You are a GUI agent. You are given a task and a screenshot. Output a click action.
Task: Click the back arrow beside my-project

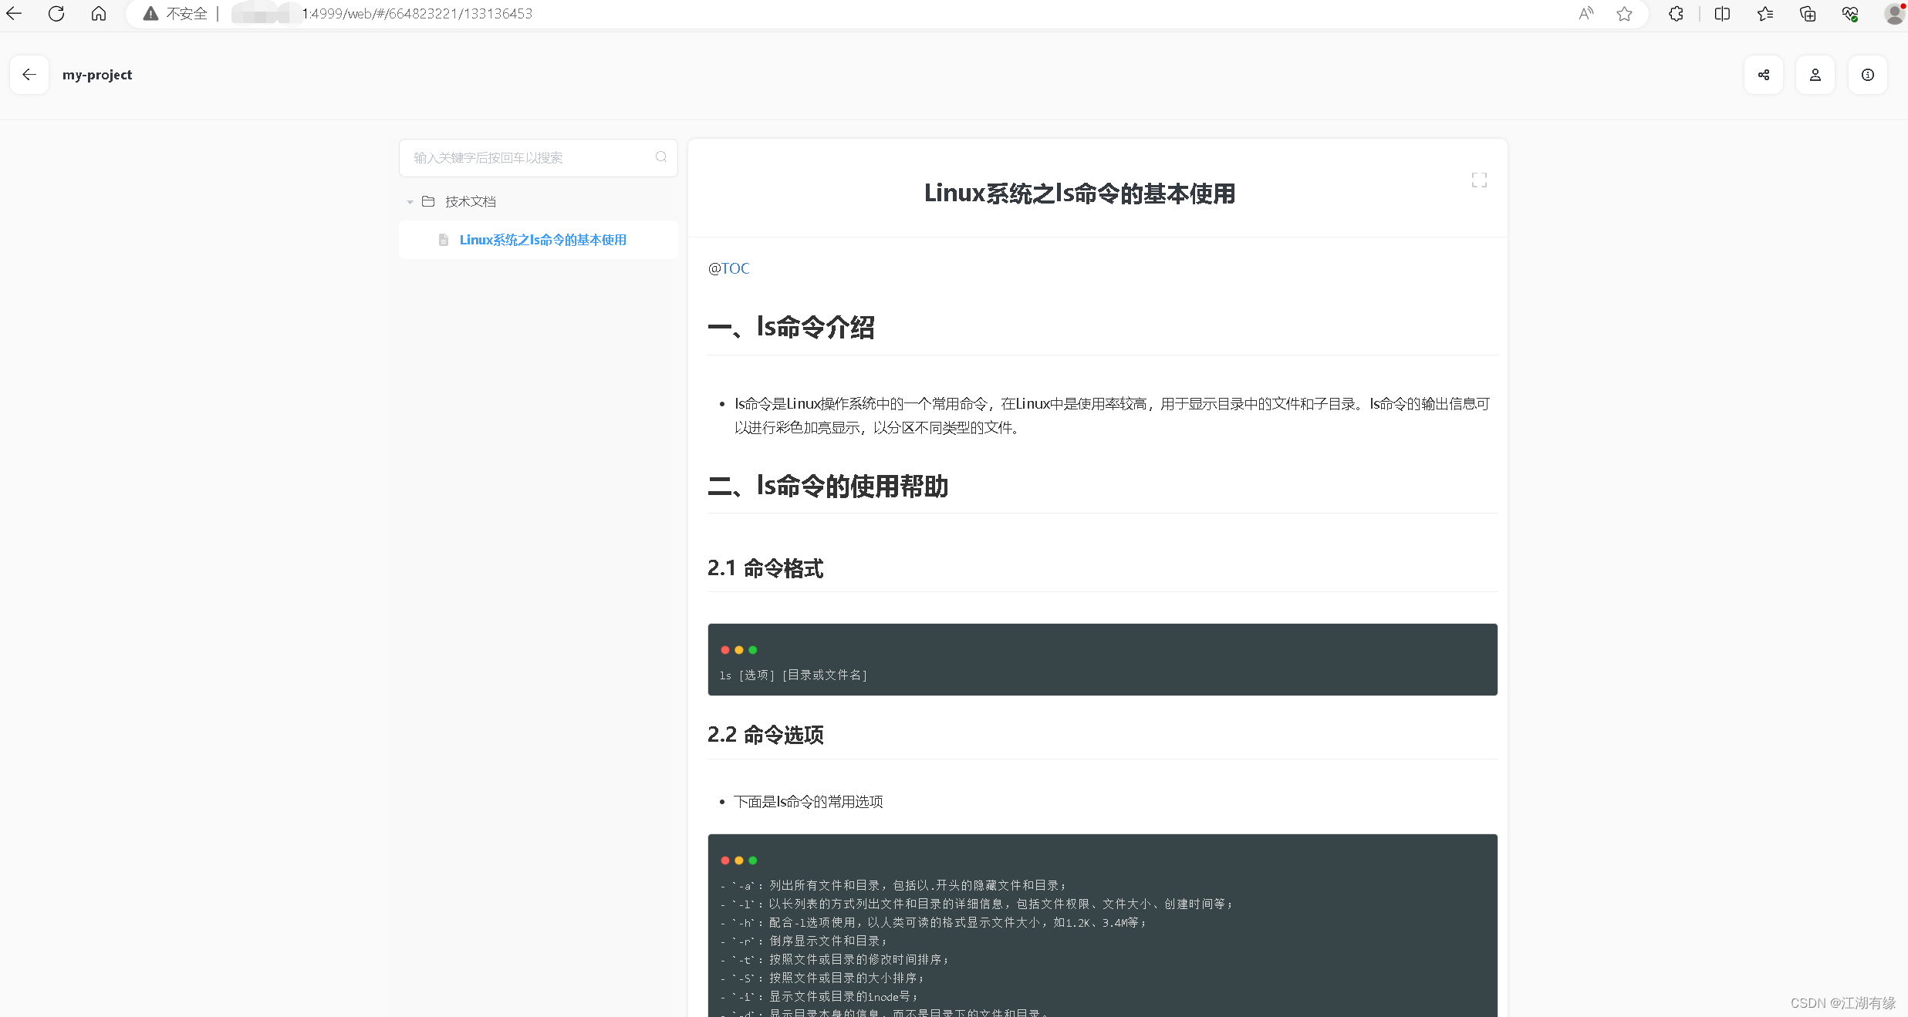[29, 75]
